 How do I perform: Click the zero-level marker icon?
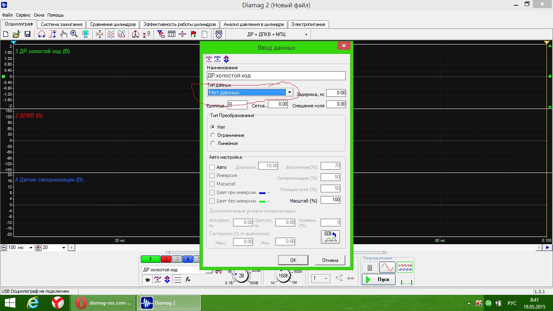click(147, 34)
